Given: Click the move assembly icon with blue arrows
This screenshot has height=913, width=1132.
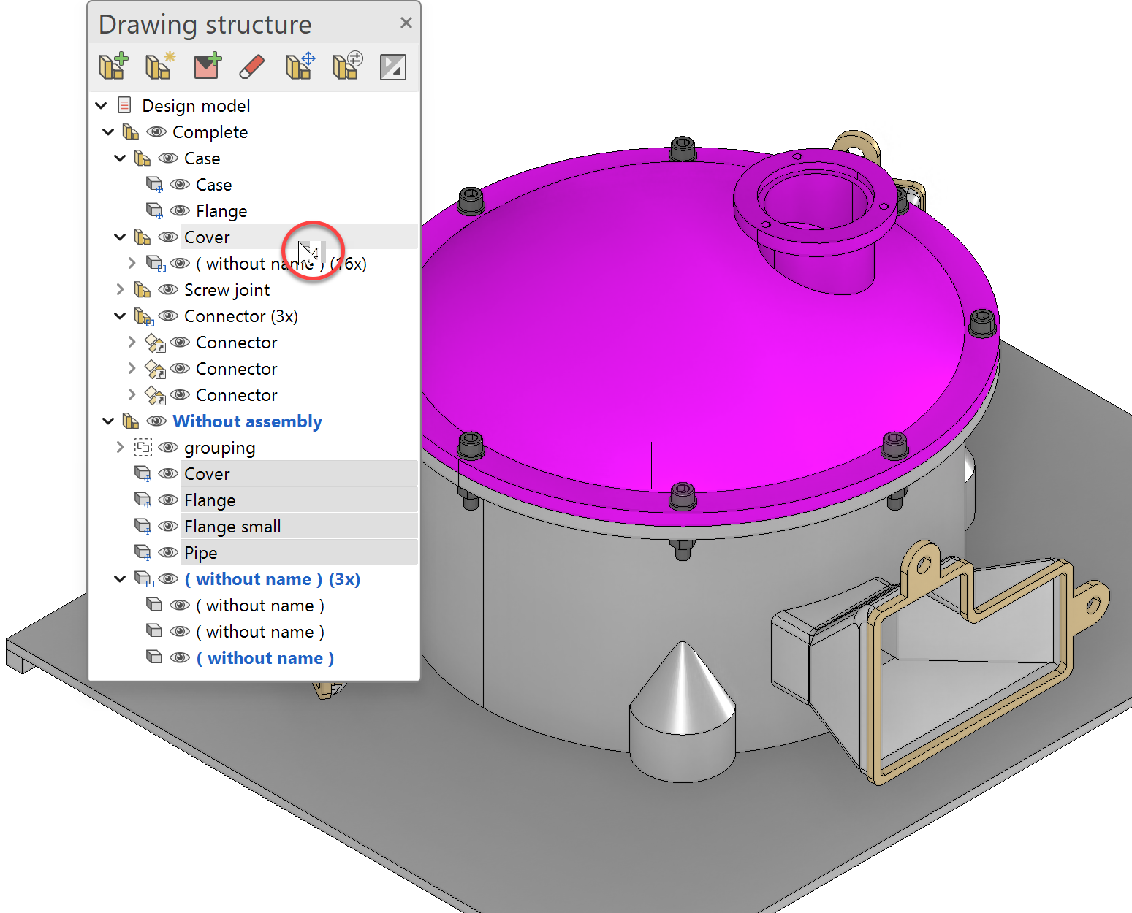Looking at the screenshot, I should point(300,66).
